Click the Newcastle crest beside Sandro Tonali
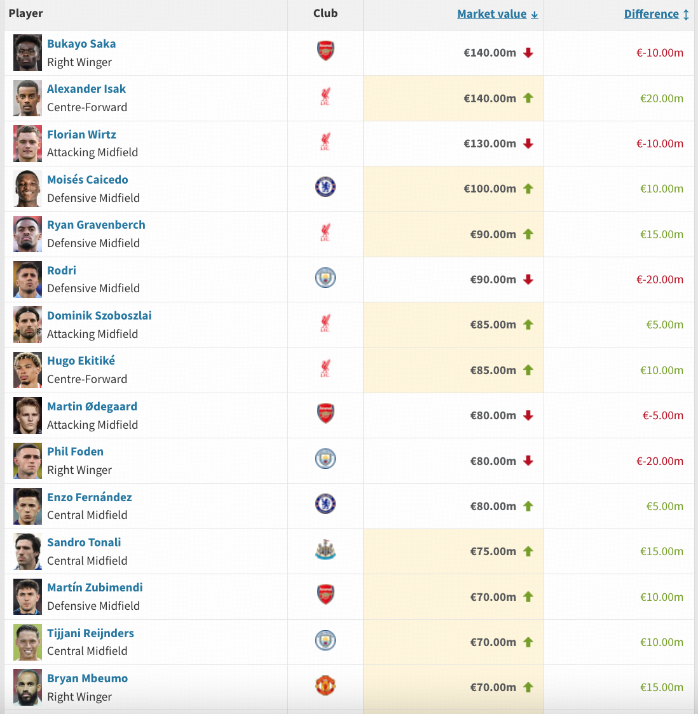 pyautogui.click(x=325, y=549)
